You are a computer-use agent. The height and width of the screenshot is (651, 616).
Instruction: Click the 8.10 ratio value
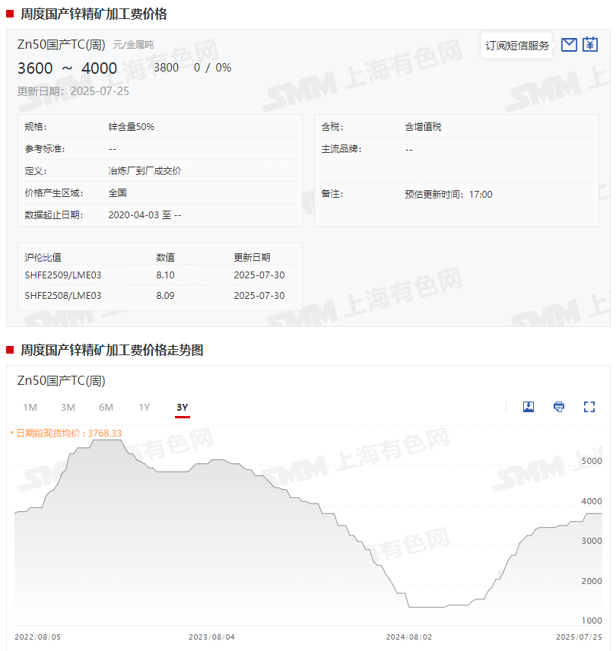point(165,275)
